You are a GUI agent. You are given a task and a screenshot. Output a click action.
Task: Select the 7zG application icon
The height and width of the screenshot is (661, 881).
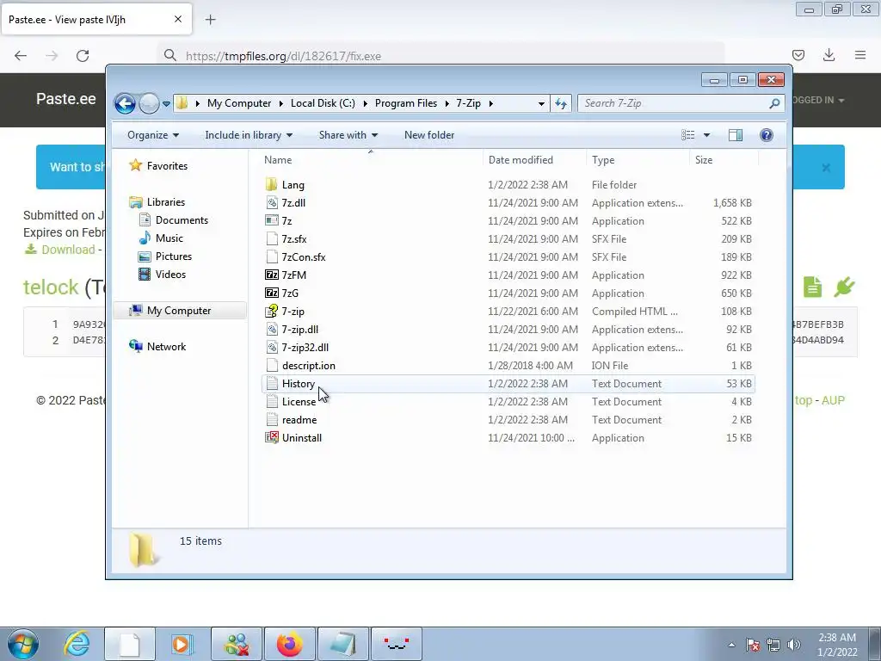271,293
